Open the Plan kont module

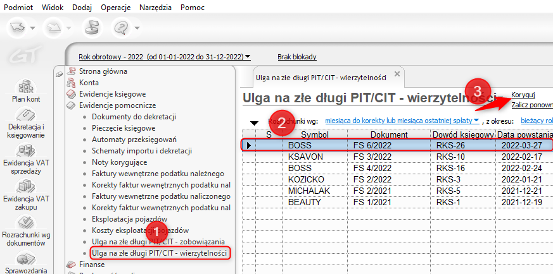tap(26, 91)
